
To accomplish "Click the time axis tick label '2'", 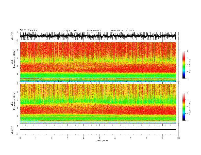I will click(x=52, y=138).
